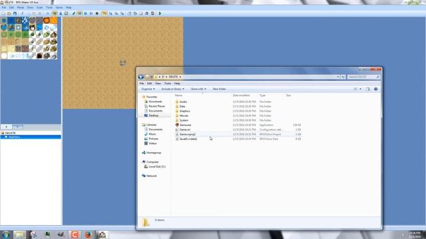Open Firefox from the taskbar

tap(89, 234)
